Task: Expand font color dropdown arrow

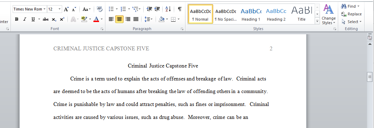Action: (x=101, y=19)
